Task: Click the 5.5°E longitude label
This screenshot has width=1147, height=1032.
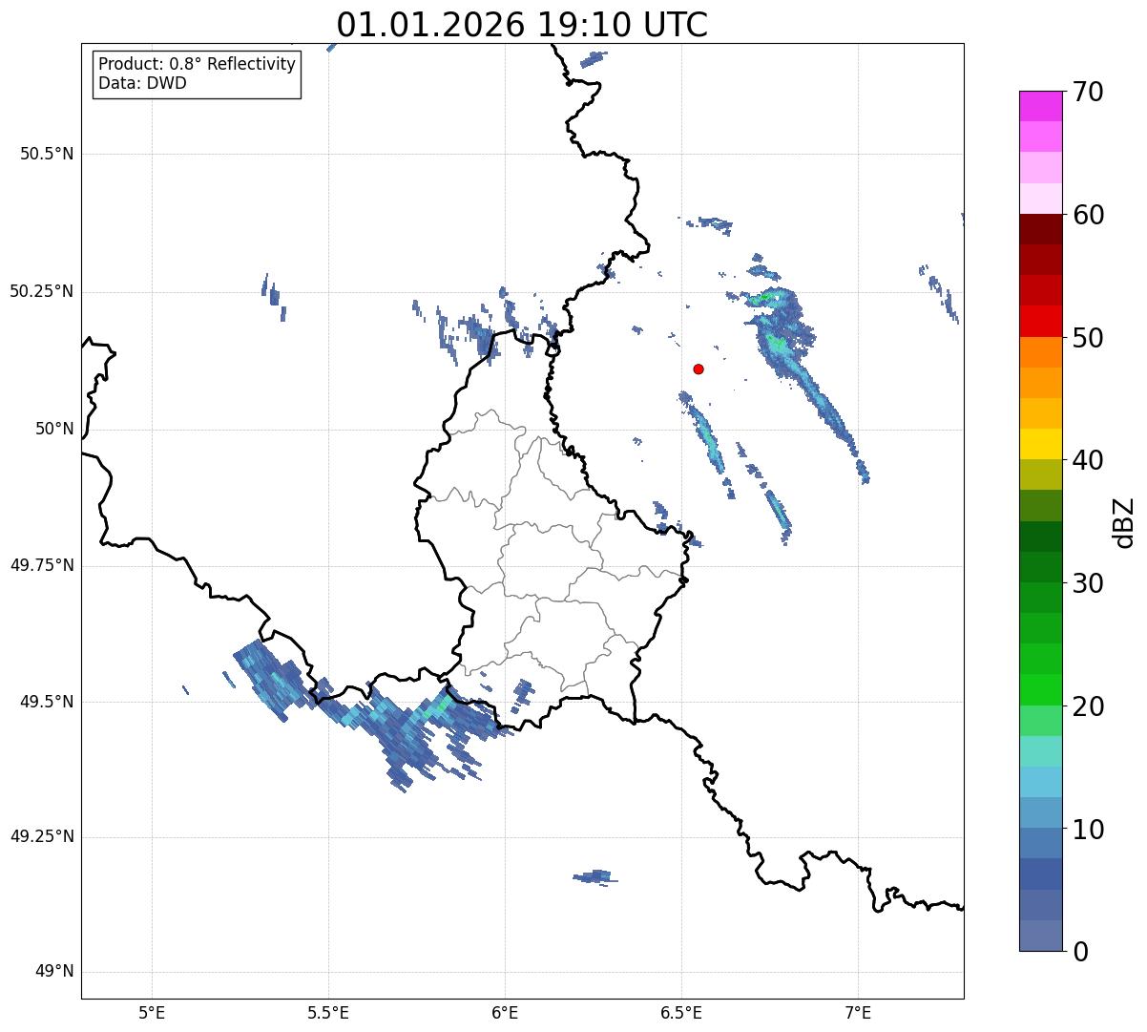Action: click(328, 1013)
